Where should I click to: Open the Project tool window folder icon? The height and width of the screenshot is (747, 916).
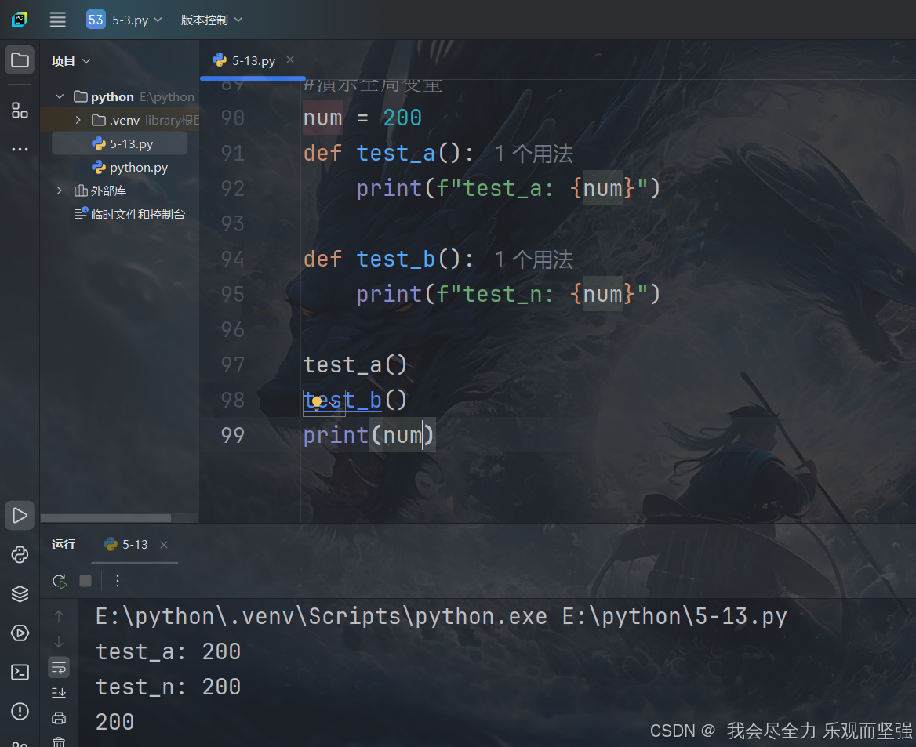[x=20, y=60]
